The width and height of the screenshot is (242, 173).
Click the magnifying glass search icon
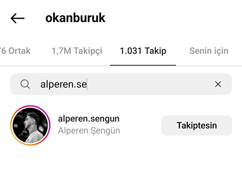click(25, 84)
